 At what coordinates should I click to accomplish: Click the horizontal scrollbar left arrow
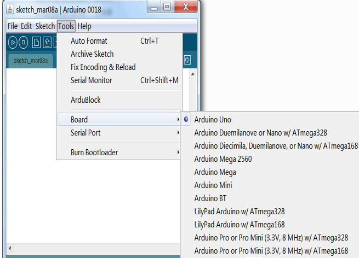pos(10,248)
